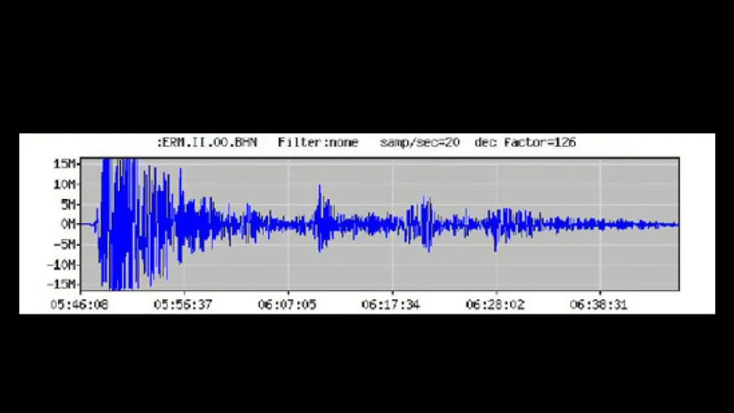Click the '06:07:05' time axis label
734x413 pixels.
[x=287, y=305]
